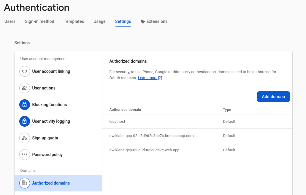Click the Default type for localhost

click(x=229, y=121)
